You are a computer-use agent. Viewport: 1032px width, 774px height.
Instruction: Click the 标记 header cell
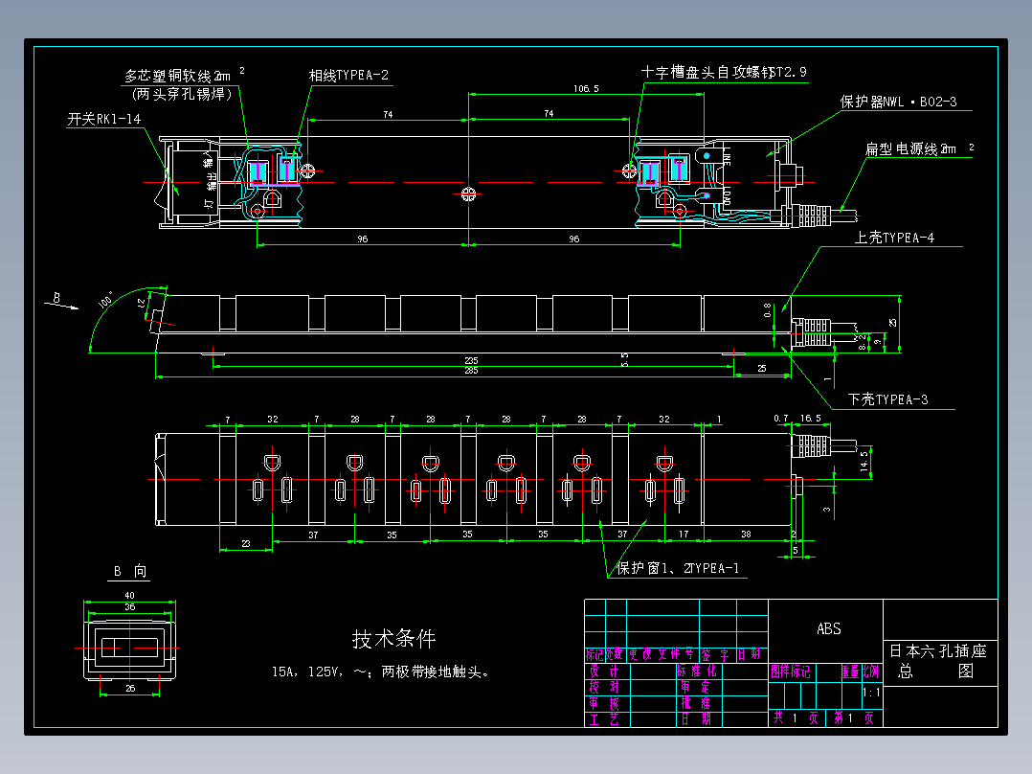click(x=595, y=654)
